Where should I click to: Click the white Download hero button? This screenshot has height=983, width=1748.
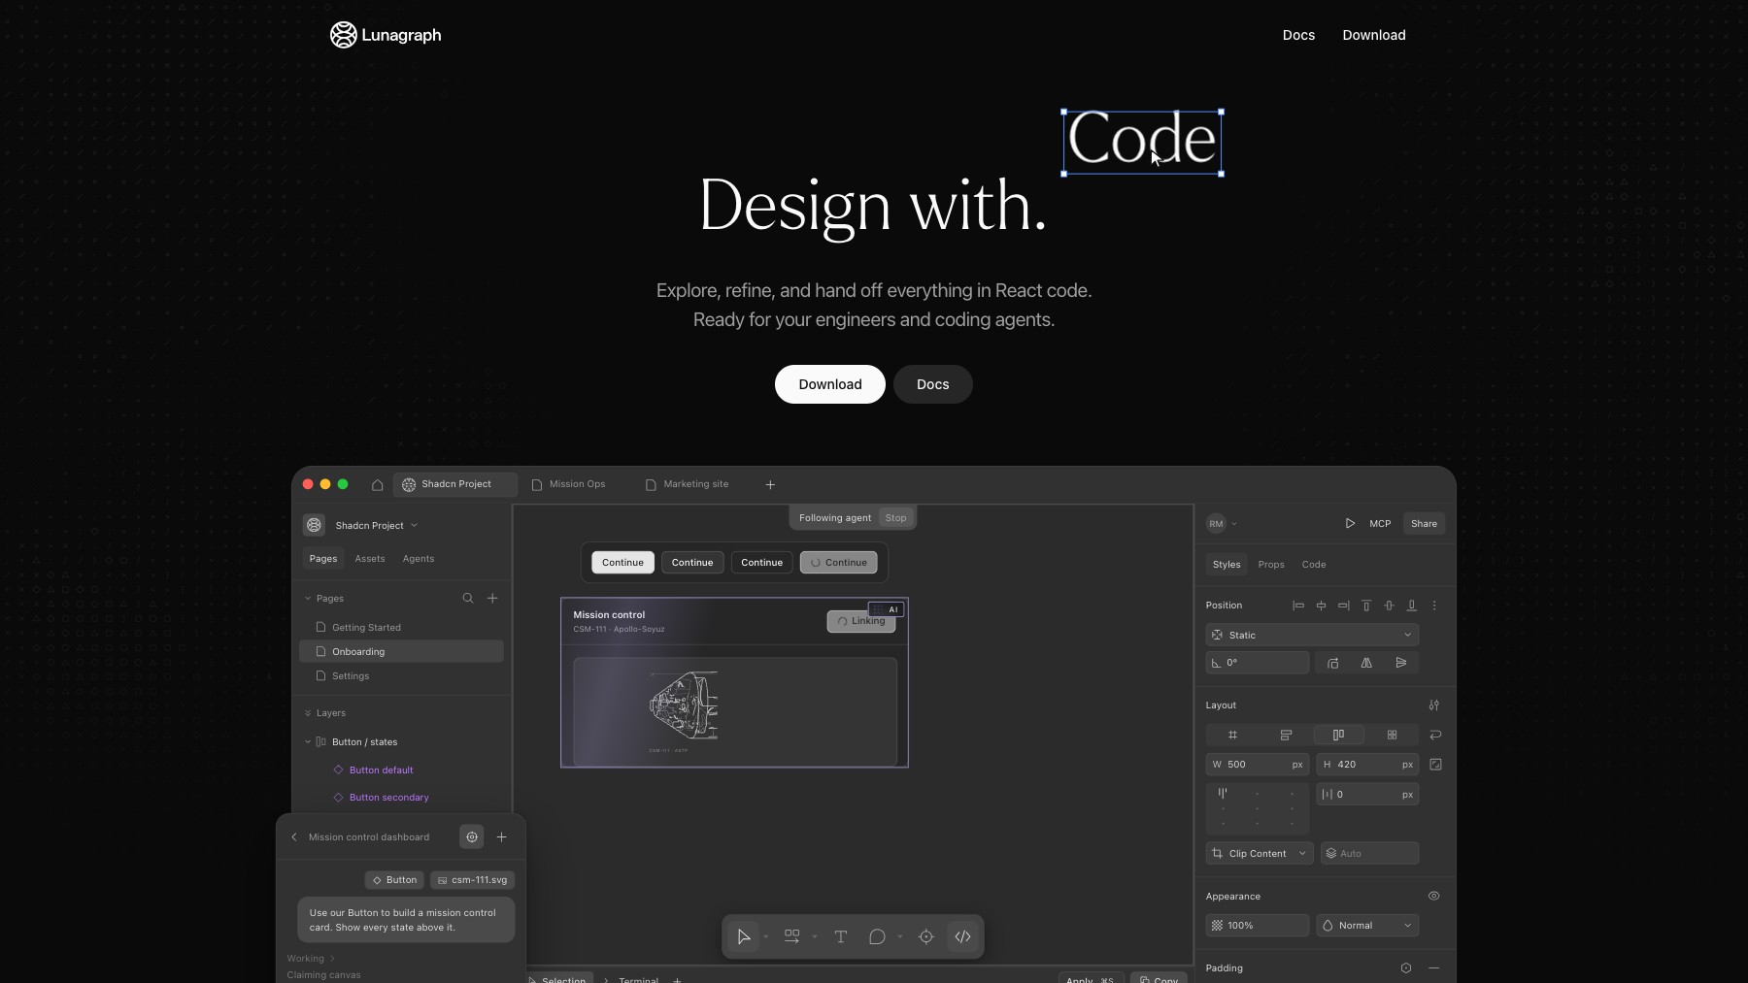click(830, 384)
